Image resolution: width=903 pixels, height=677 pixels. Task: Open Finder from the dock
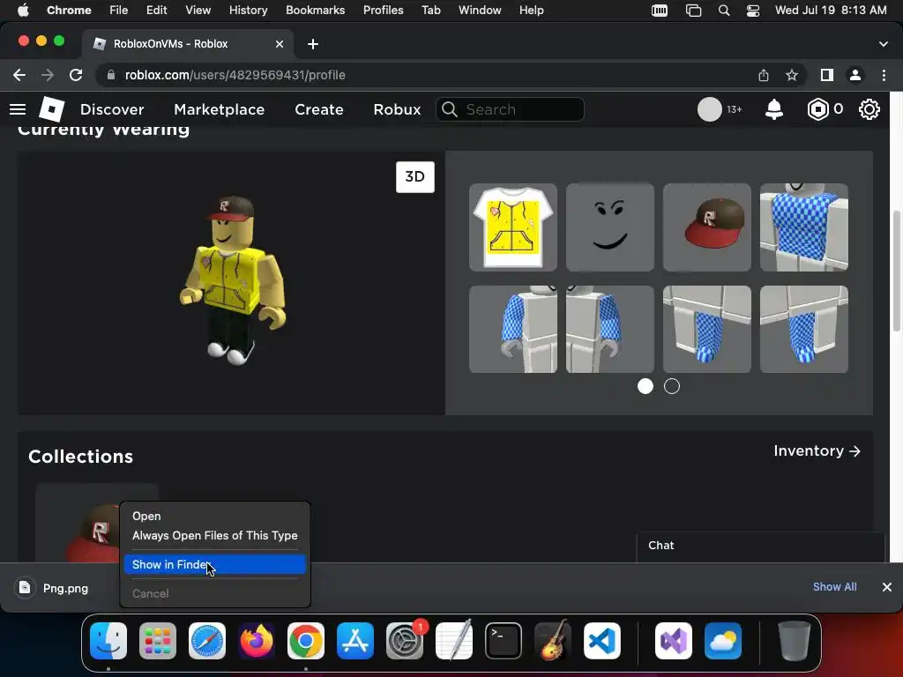point(108,641)
